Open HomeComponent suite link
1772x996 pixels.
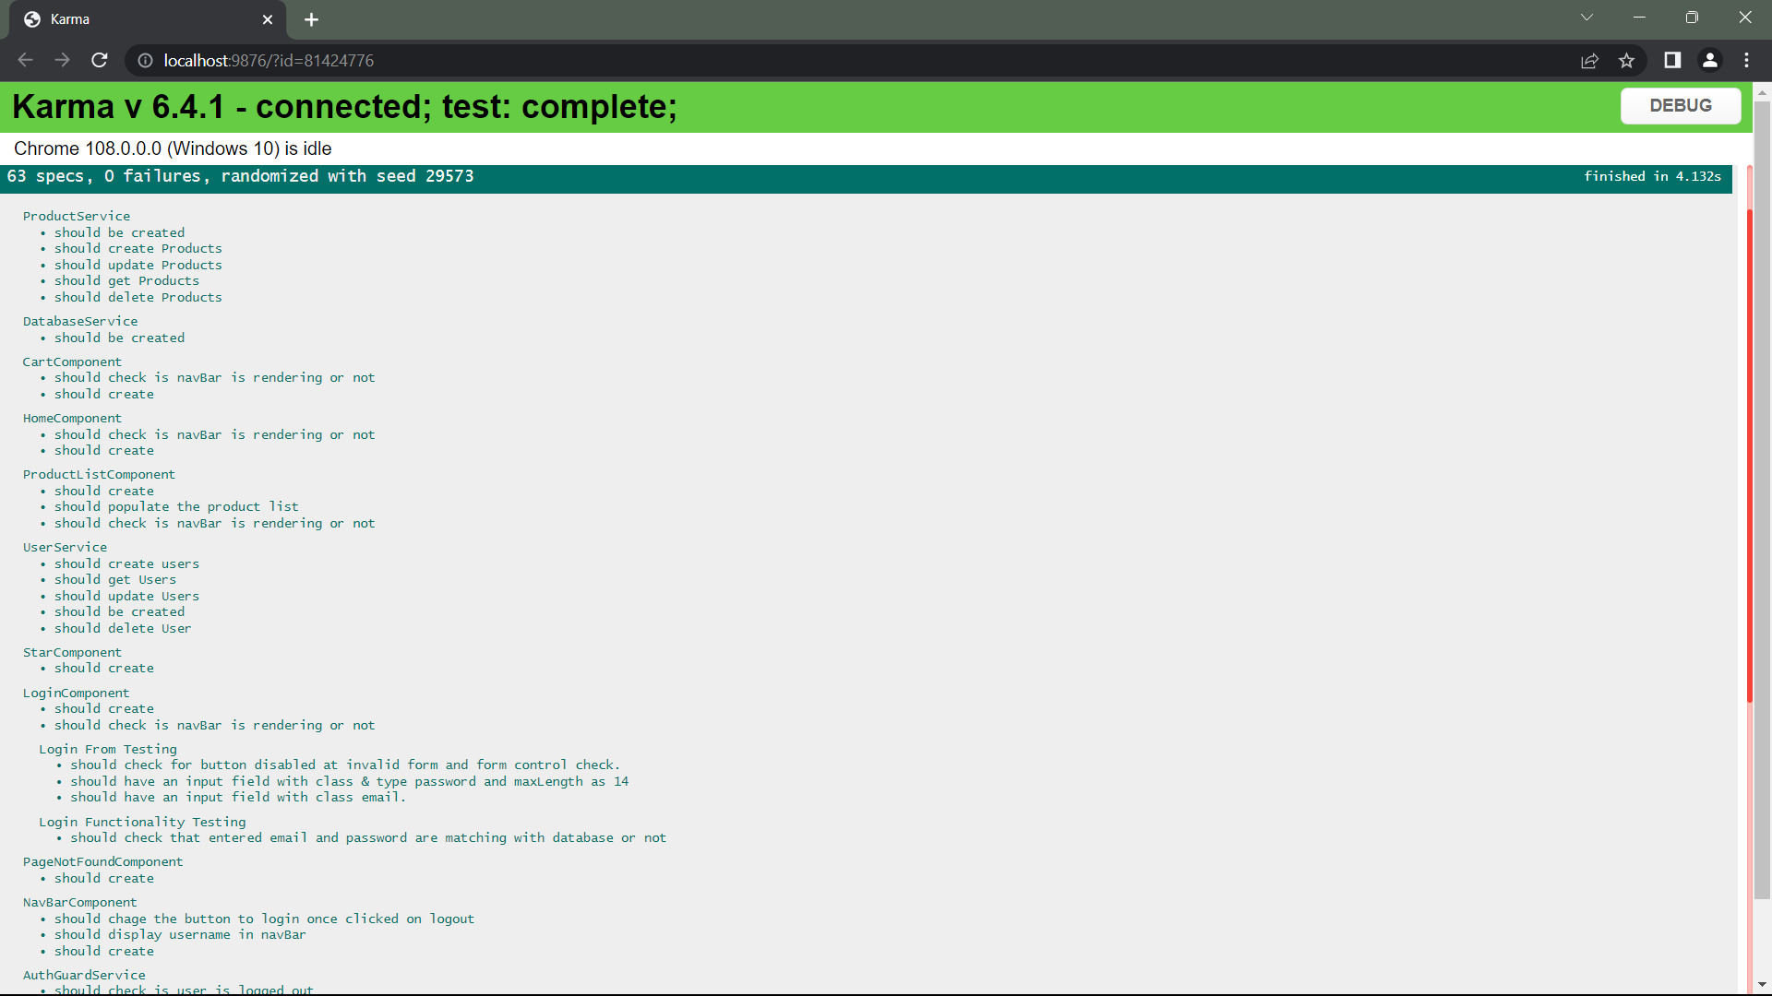tap(72, 418)
